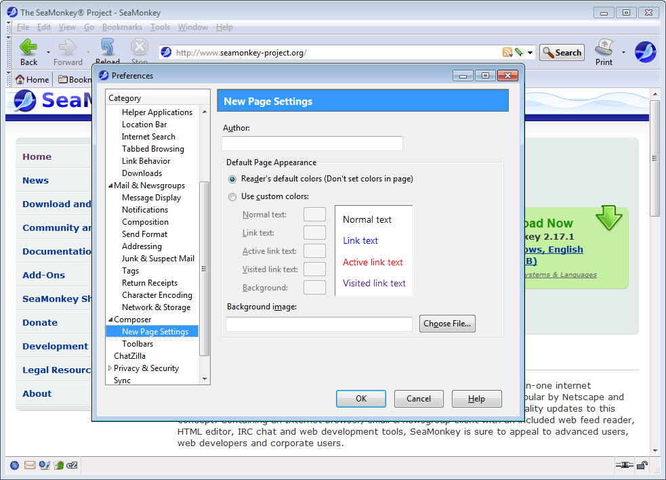Open the Address Book status bar icon

click(59, 466)
